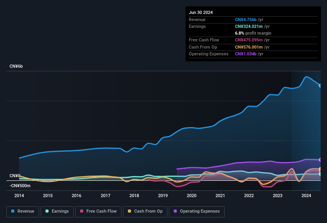Click the 2024 x-axis label
This screenshot has width=327, height=223.
[x=306, y=196]
